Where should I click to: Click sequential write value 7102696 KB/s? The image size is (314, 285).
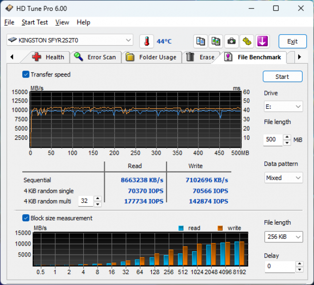pos(206,180)
